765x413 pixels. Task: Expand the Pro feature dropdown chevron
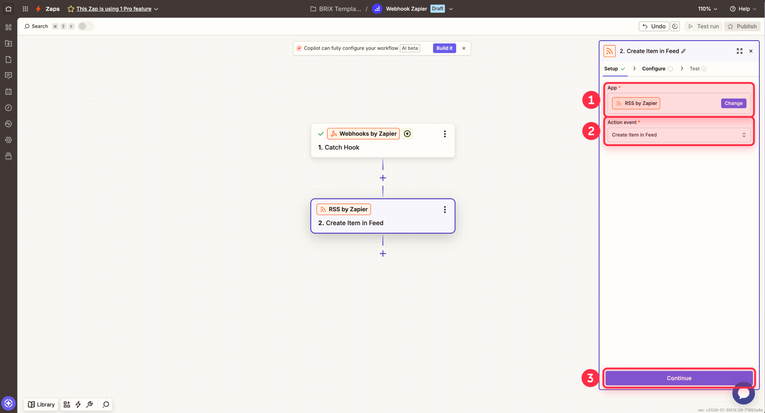point(156,9)
